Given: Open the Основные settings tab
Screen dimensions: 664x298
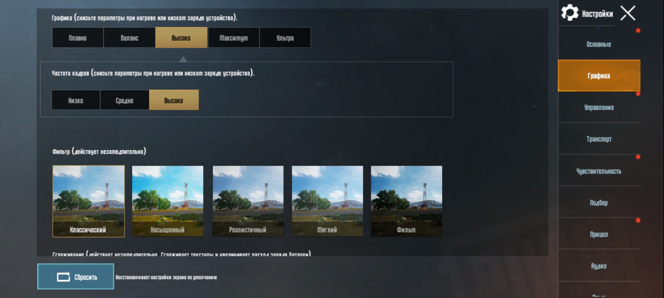Looking at the screenshot, I should [x=599, y=44].
